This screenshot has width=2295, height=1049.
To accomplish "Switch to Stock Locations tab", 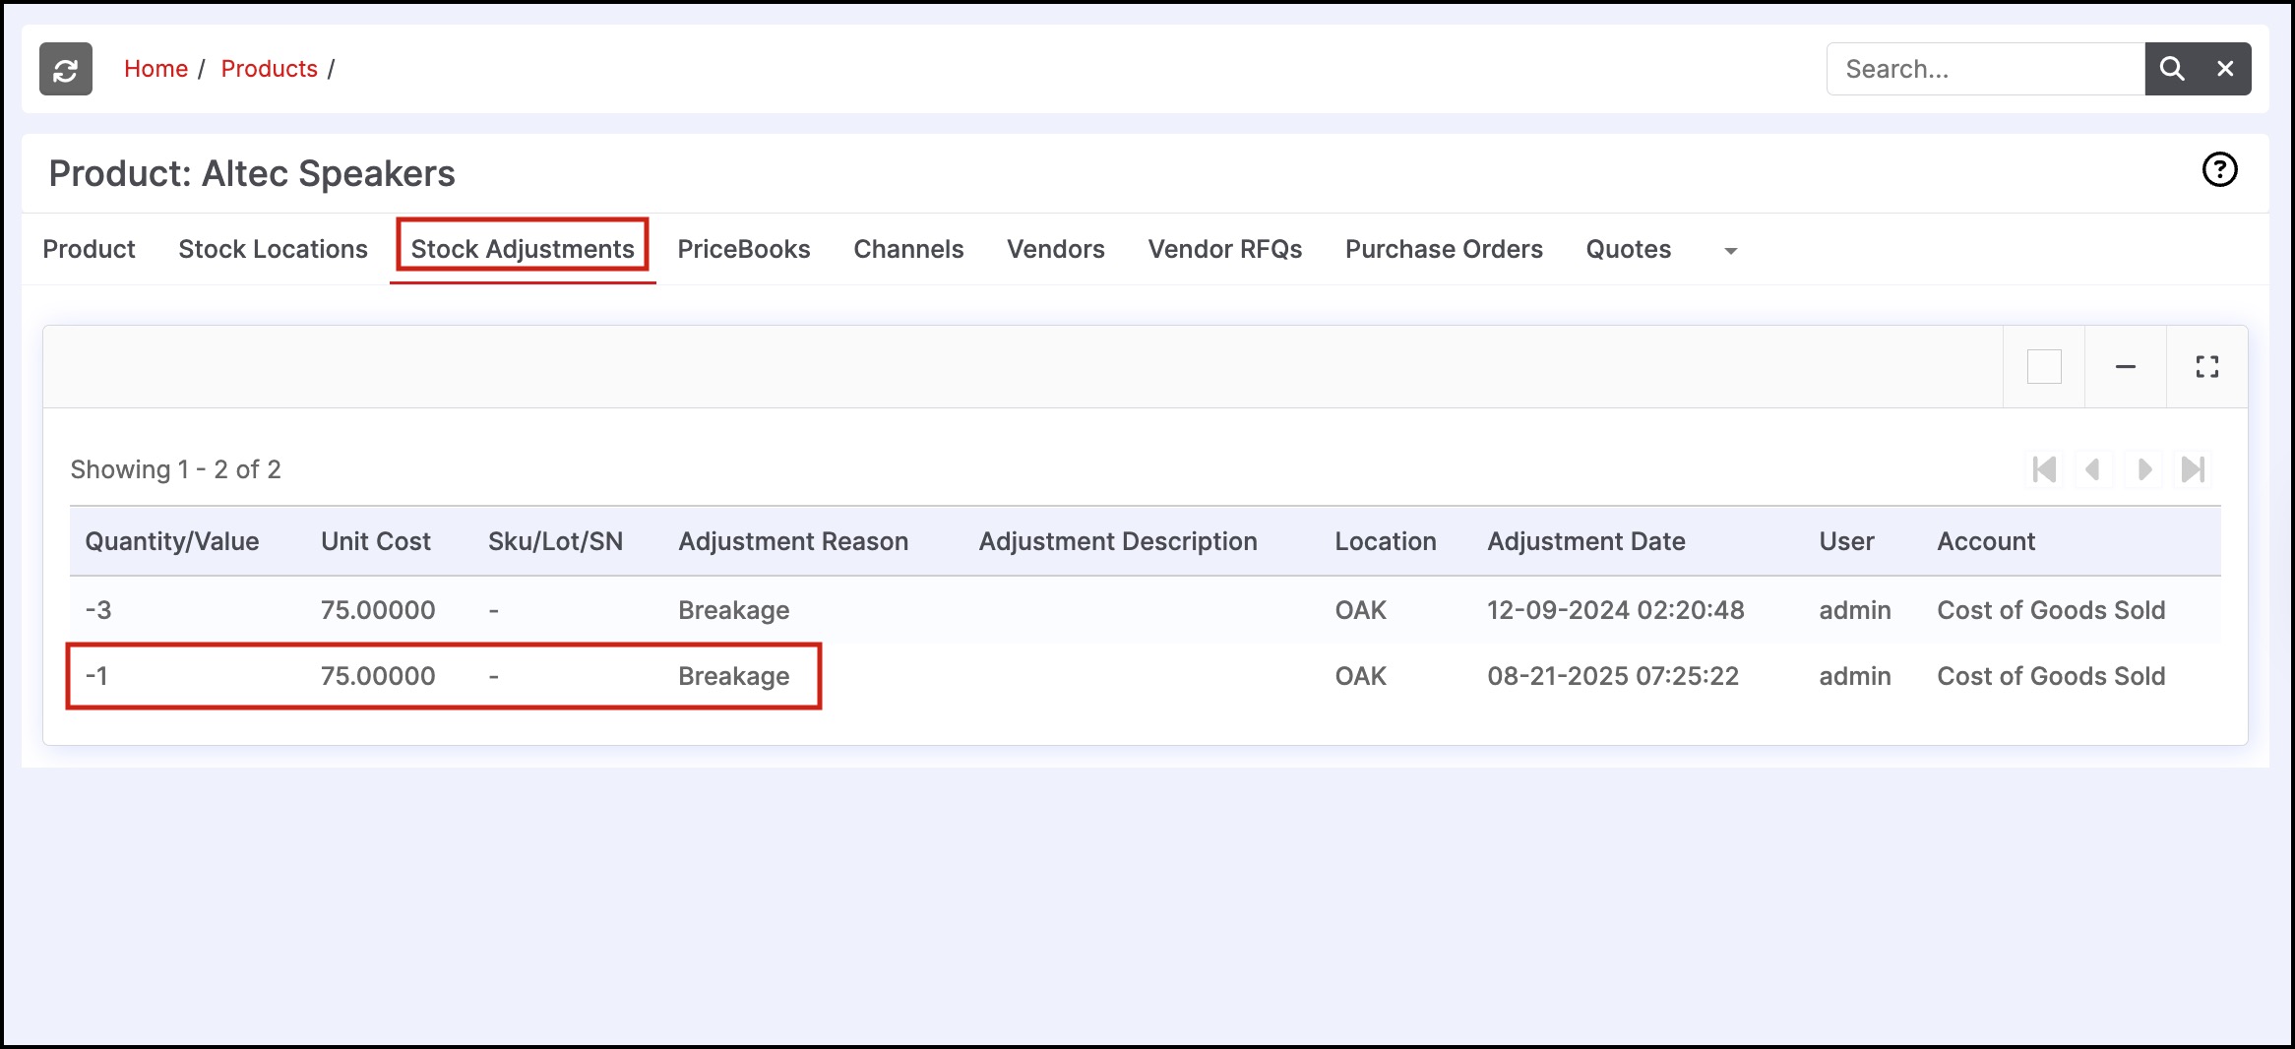I will pos(273,249).
